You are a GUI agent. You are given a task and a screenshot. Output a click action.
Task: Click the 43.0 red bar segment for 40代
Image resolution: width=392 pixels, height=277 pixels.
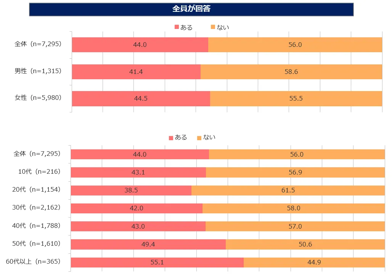tap(138, 226)
